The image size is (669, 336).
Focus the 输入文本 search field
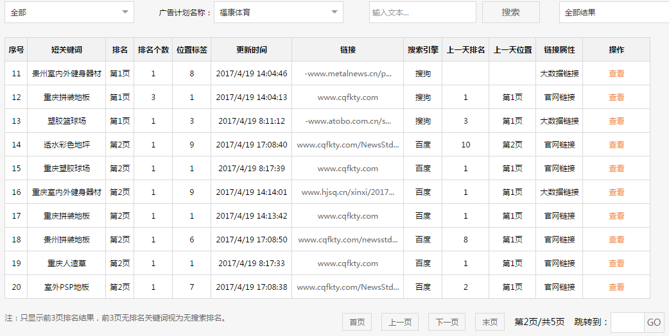(422, 12)
